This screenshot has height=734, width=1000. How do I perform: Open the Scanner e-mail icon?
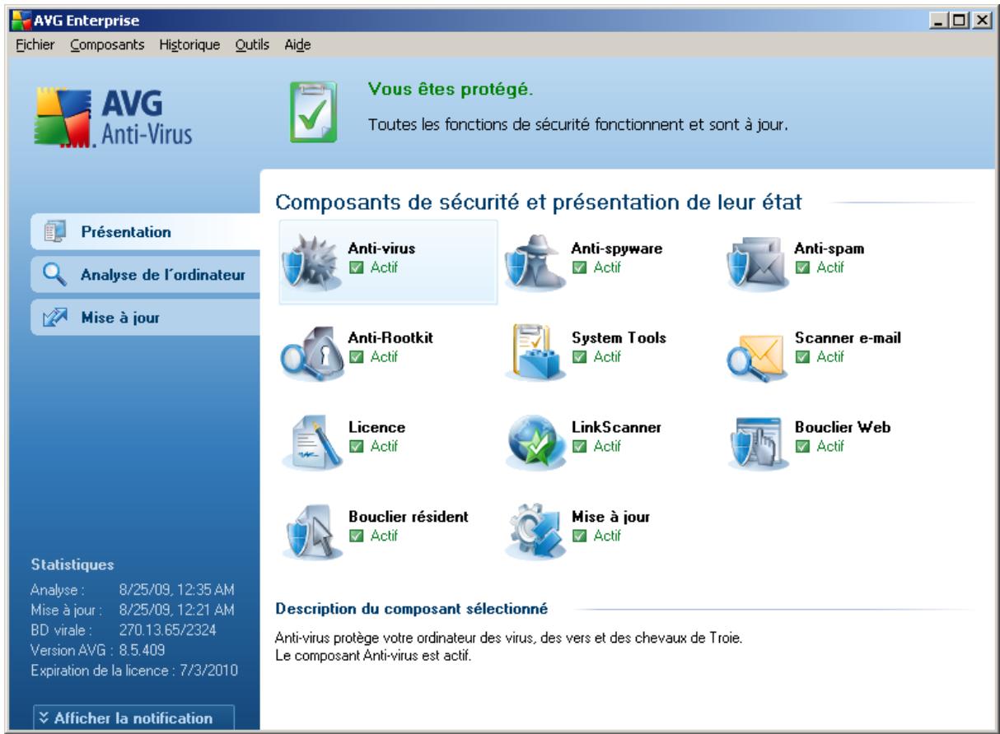[755, 355]
